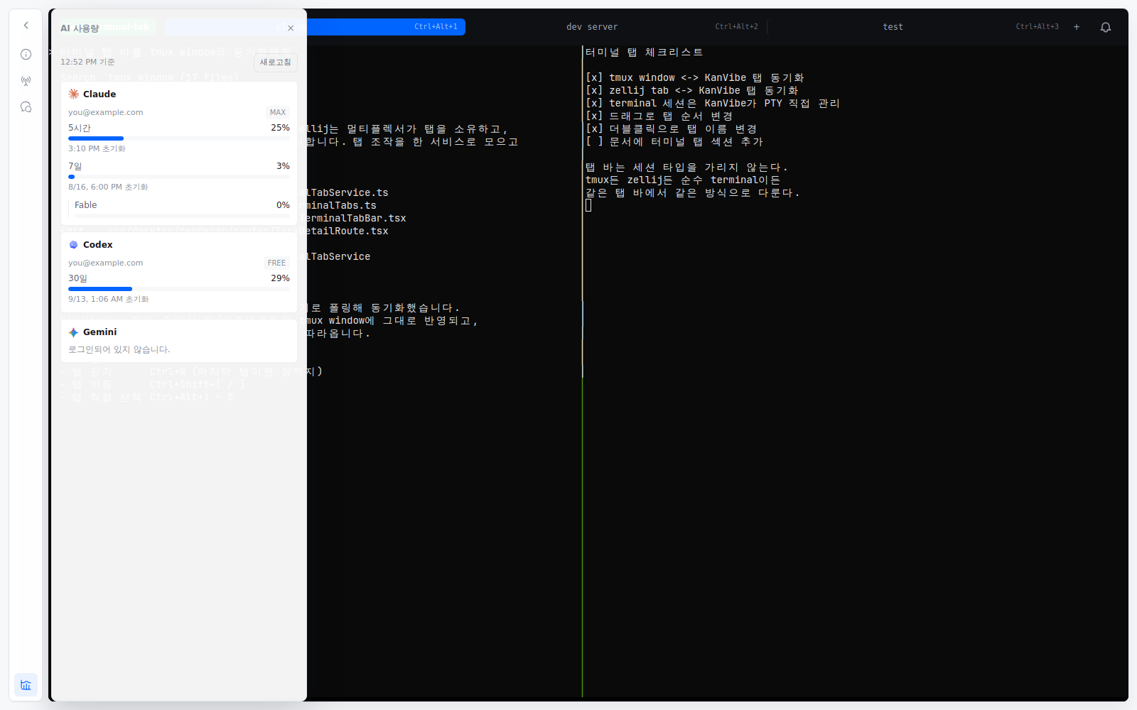Click the Claude logo icon
This screenshot has height=710, width=1137.
pos(74,94)
